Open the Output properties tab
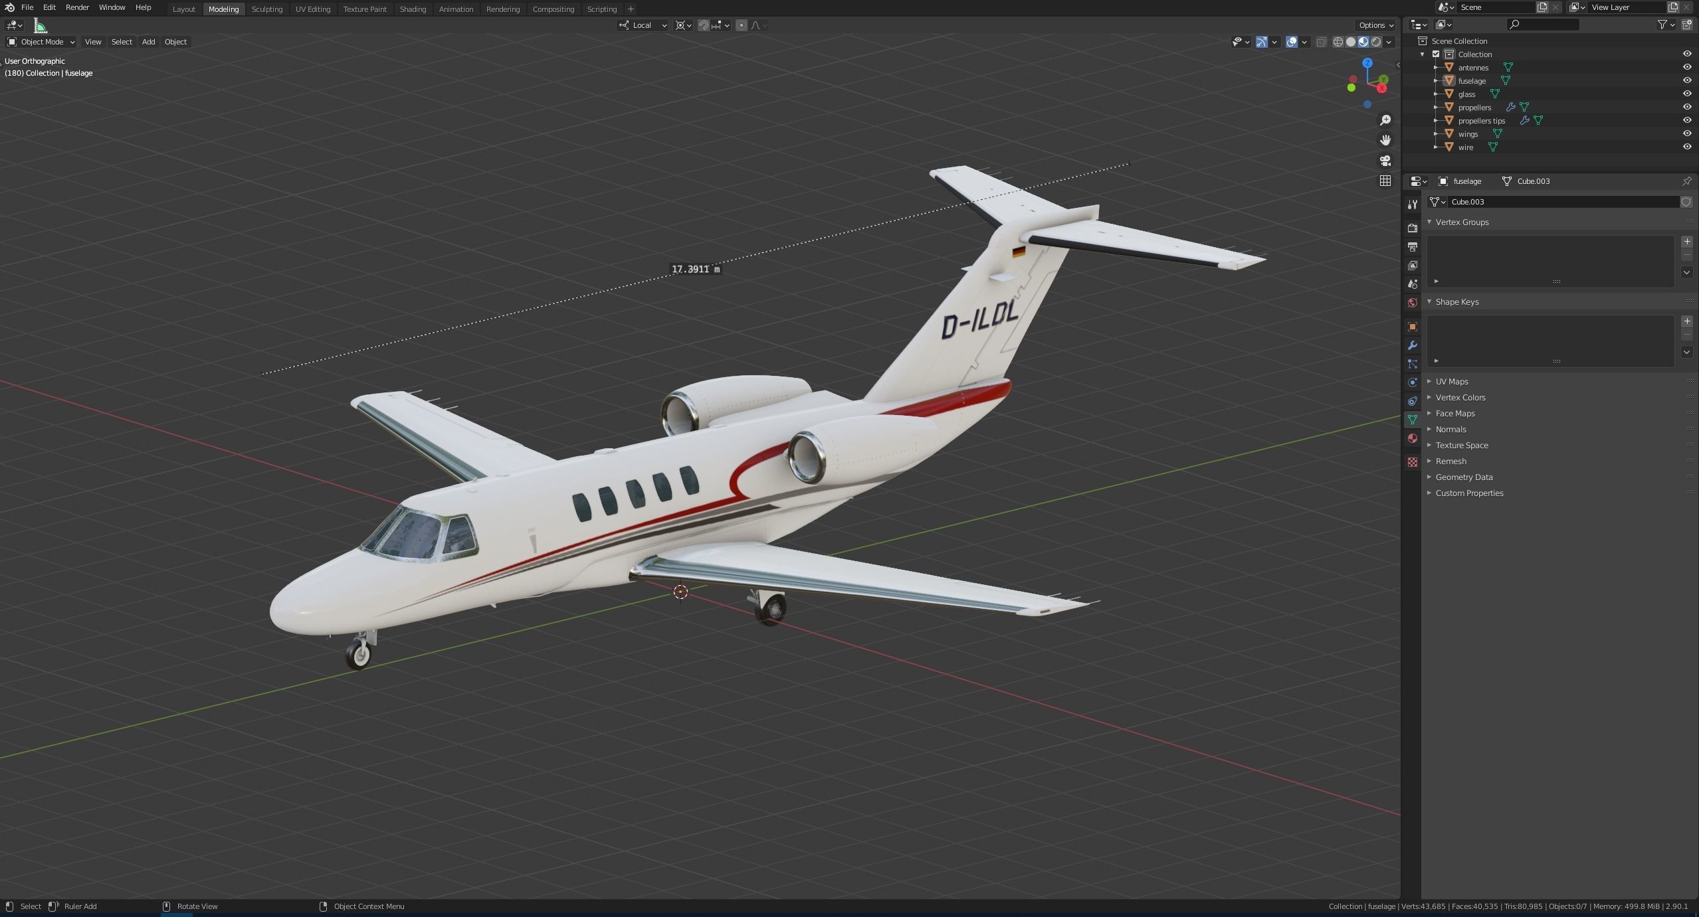 point(1413,246)
